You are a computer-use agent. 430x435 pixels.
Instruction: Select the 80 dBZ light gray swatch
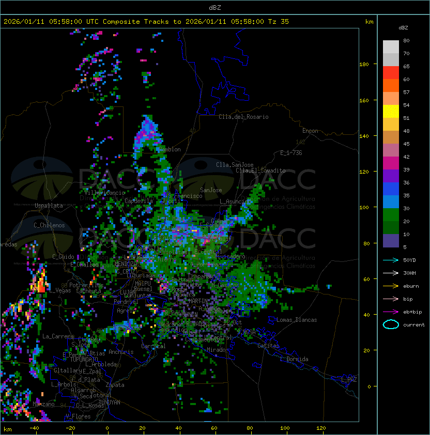(391, 46)
